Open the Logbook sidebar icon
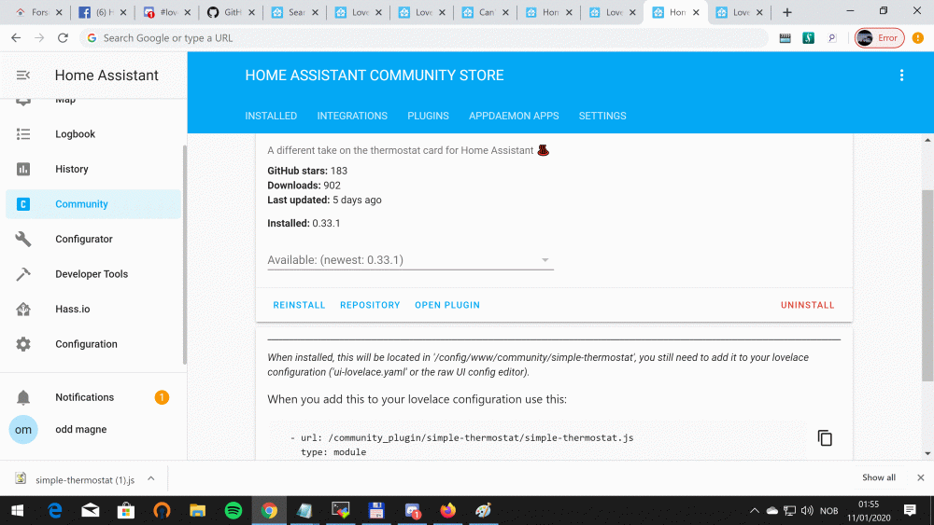The height and width of the screenshot is (525, 934). [x=23, y=133]
